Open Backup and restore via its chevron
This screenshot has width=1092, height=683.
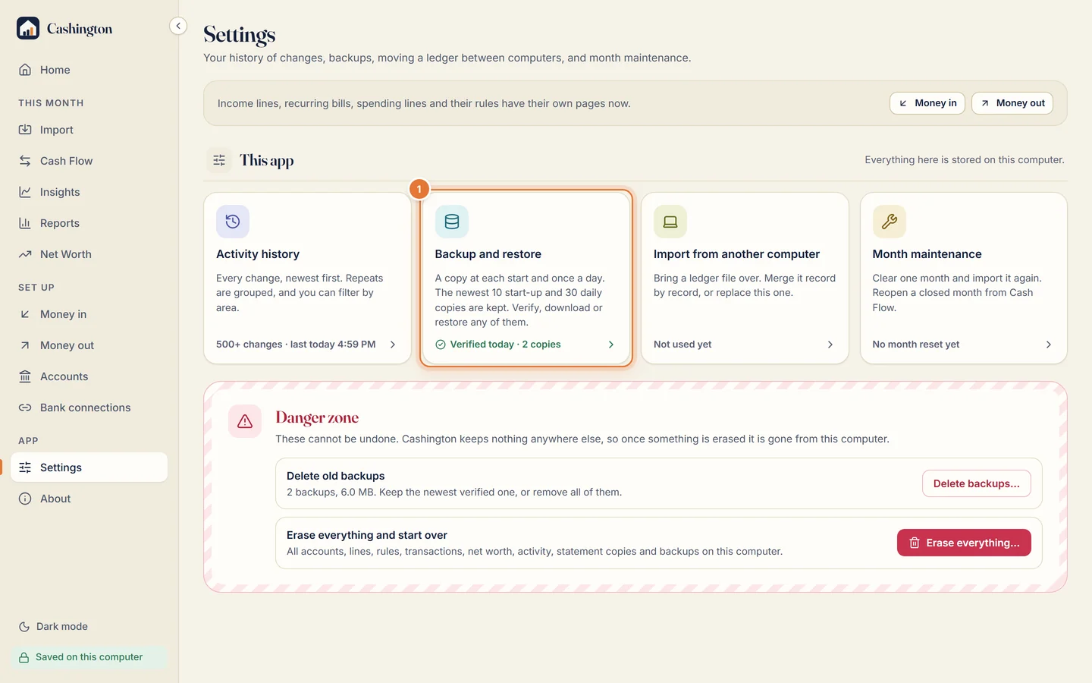611,345
